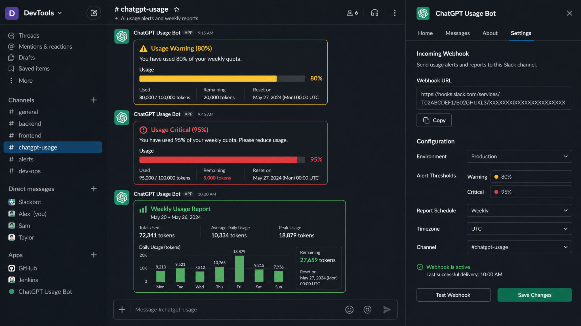
Task: Open the attachment plus in message composer
Action: (x=122, y=310)
